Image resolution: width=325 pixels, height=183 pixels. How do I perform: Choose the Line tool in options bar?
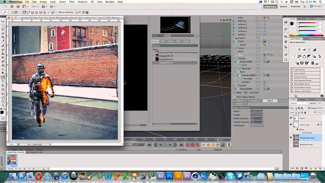click(x=49, y=12)
